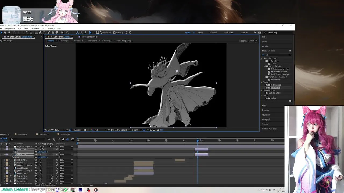Open the Character panel
This screenshot has height=193, width=344.
(x=266, y=115)
